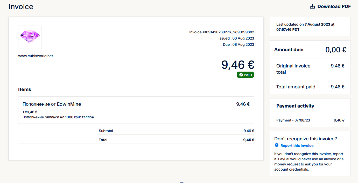Click the large 9,46 € invoice amount
The image size is (358, 183).
pyautogui.click(x=238, y=65)
